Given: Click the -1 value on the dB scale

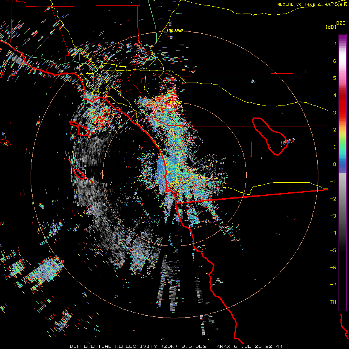Looking at the screenshot, I should (333, 181).
